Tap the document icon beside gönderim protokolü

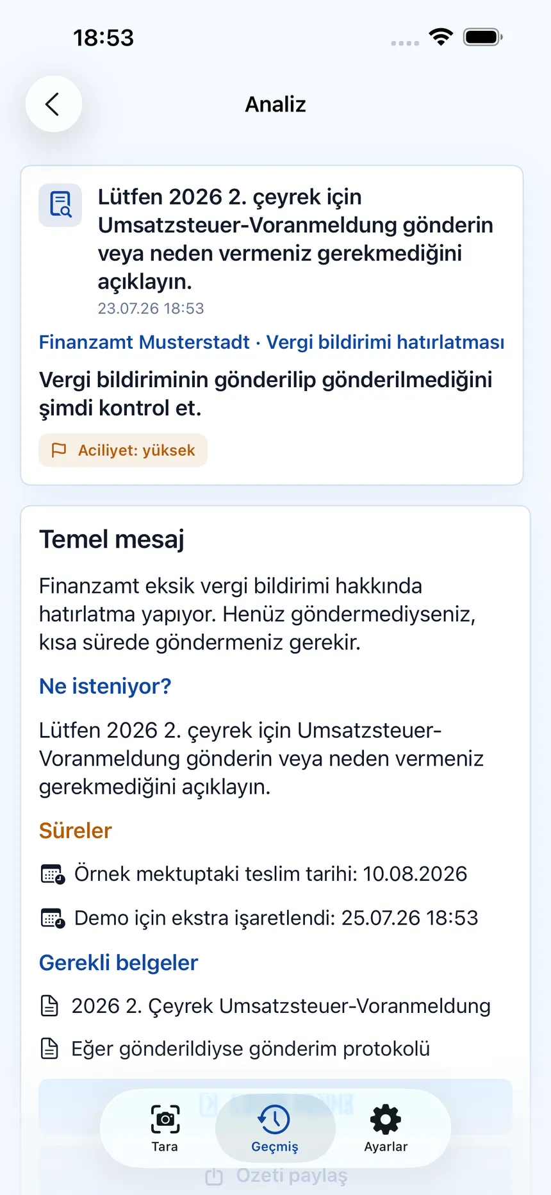pos(49,1049)
